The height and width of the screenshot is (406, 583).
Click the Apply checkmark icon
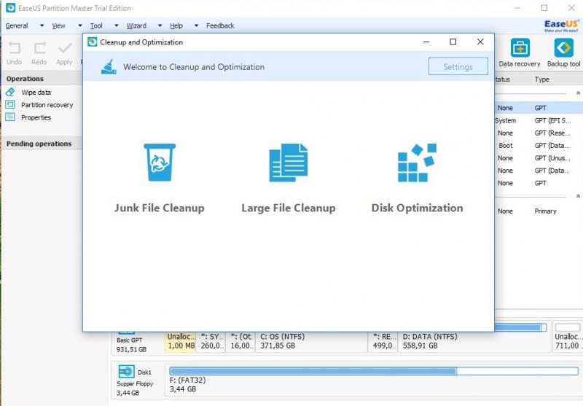(65, 48)
